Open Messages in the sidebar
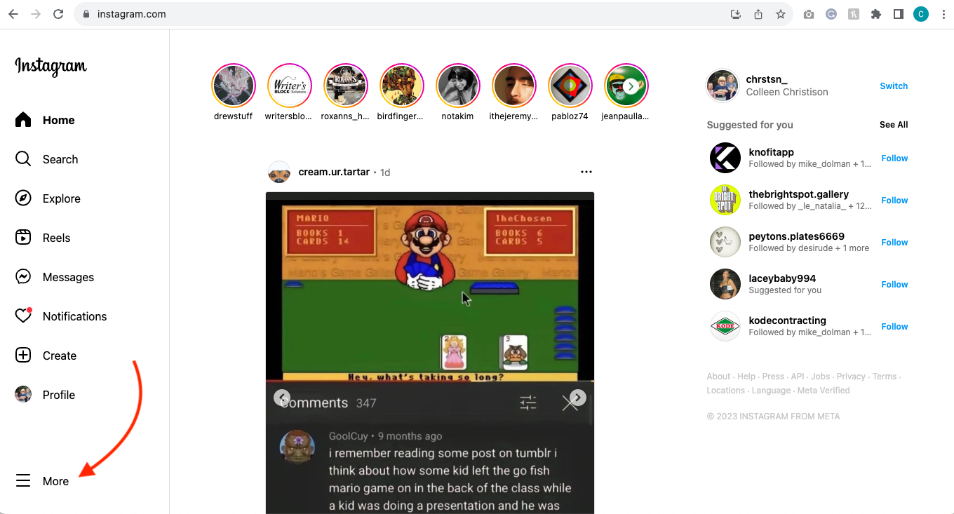The width and height of the screenshot is (954, 514). click(55, 277)
